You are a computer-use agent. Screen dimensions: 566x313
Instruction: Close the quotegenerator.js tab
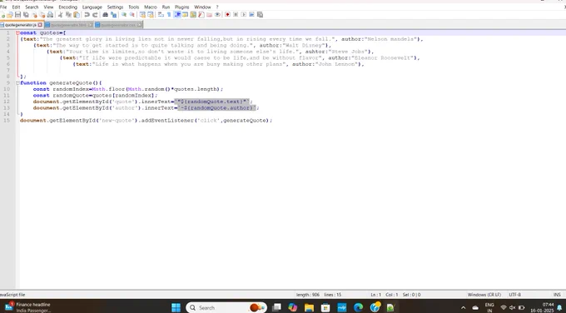[x=40, y=25]
